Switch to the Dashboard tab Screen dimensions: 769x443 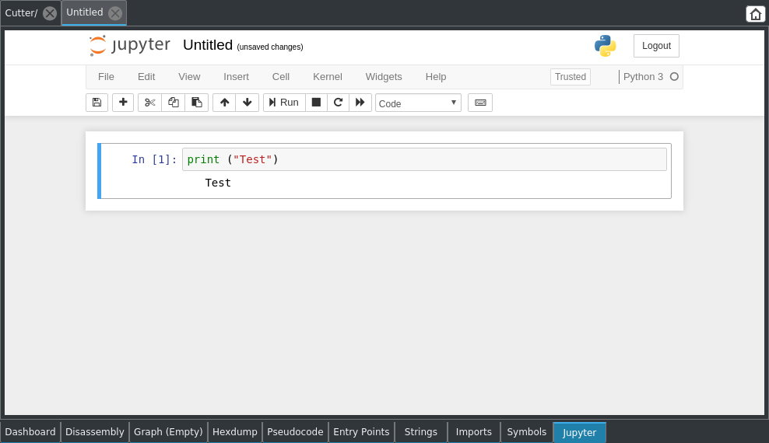tap(30, 432)
